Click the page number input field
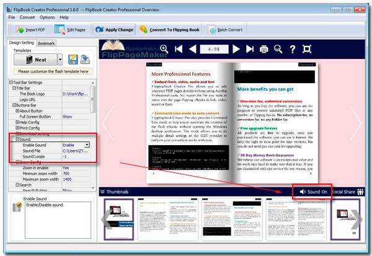The width and height of the screenshot is (372, 256). tap(214, 49)
